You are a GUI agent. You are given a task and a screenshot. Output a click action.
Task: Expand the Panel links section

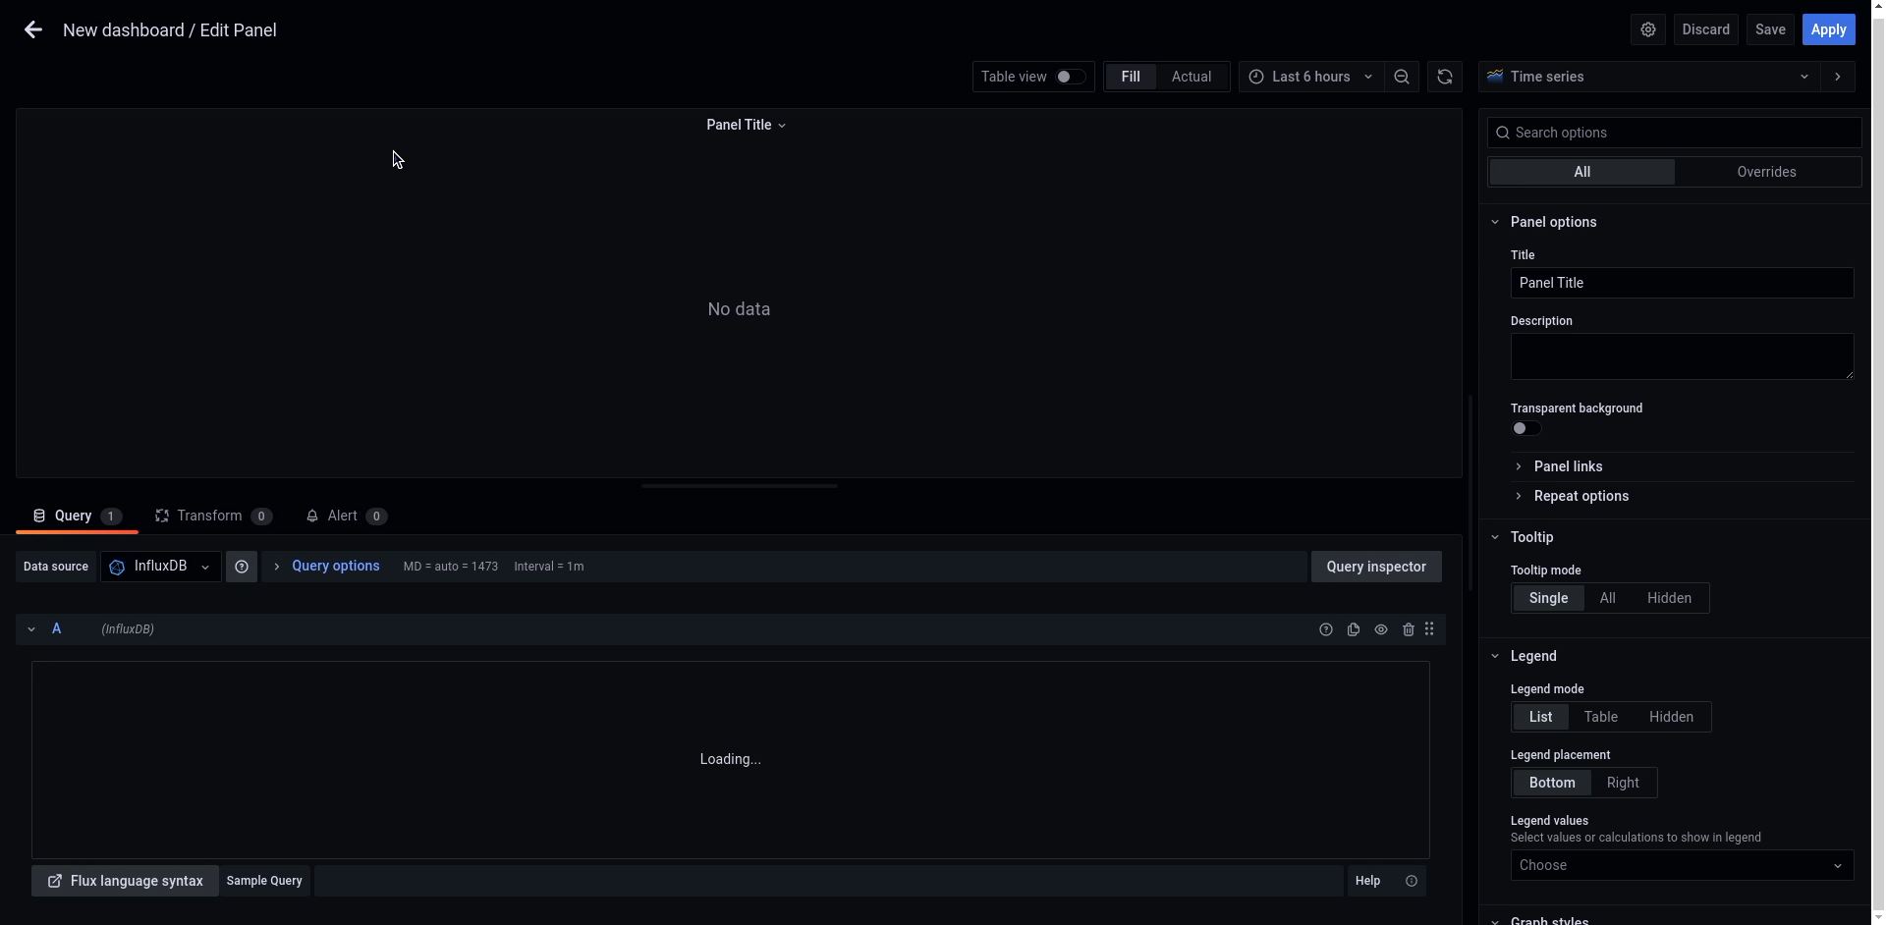coord(1567,466)
